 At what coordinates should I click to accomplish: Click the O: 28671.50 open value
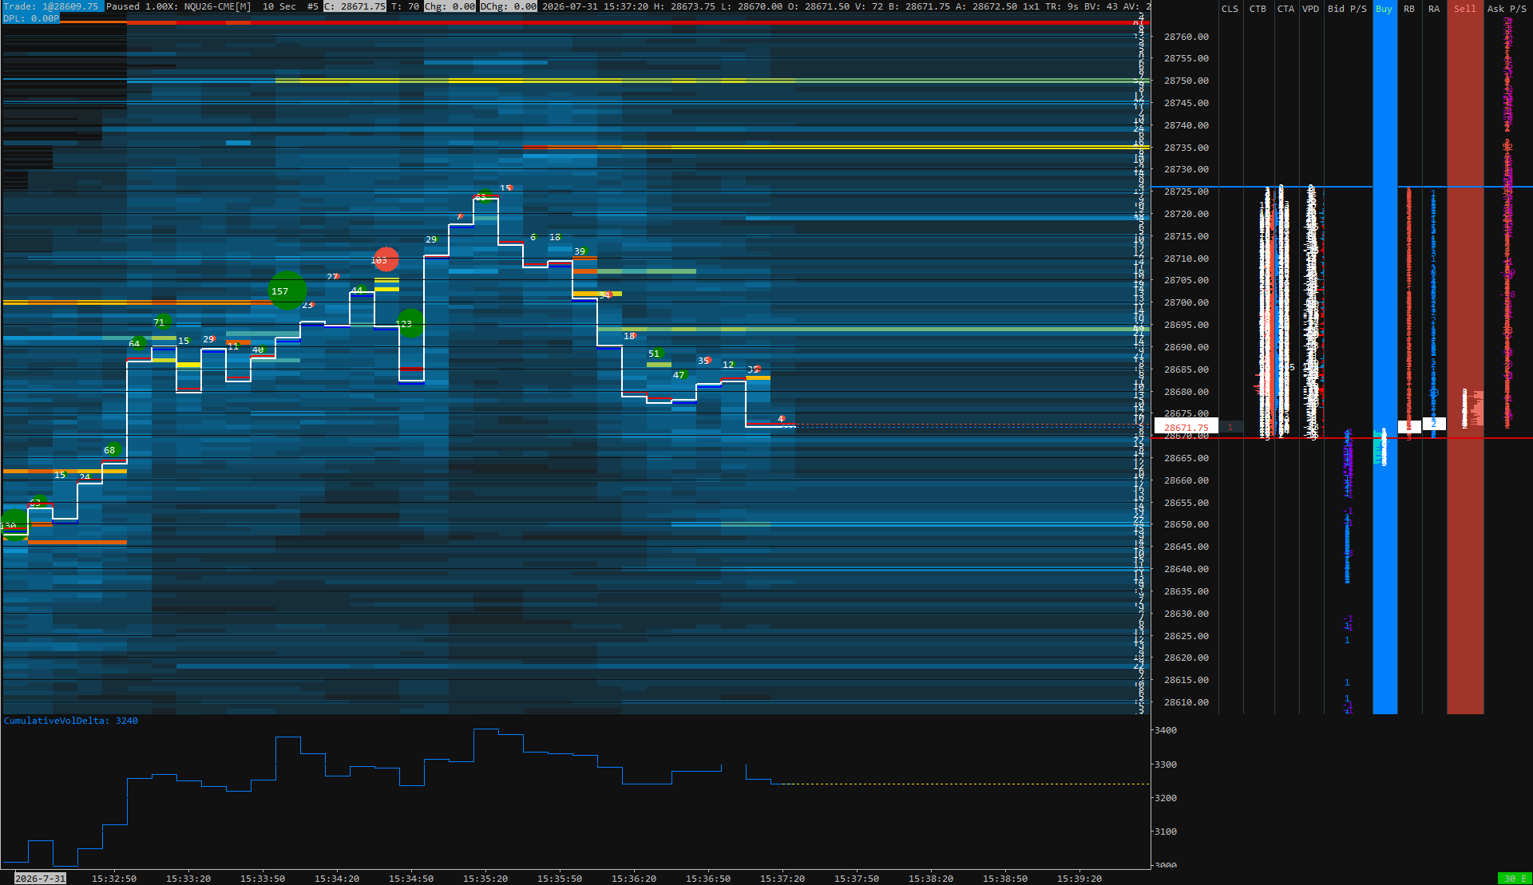[x=820, y=6]
